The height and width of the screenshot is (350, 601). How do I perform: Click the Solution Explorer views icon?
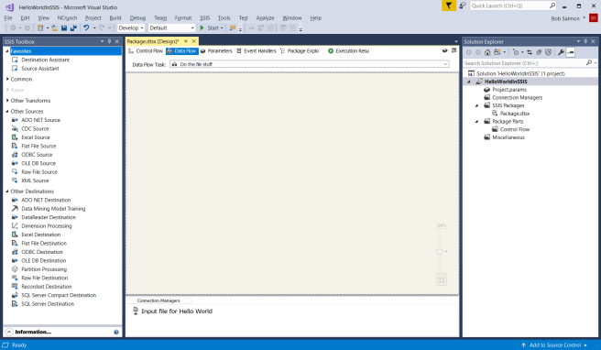point(497,52)
